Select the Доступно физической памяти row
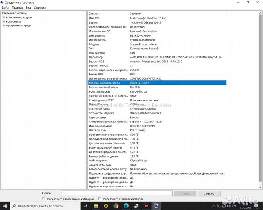This screenshot has height=210, width=263. 157,143
